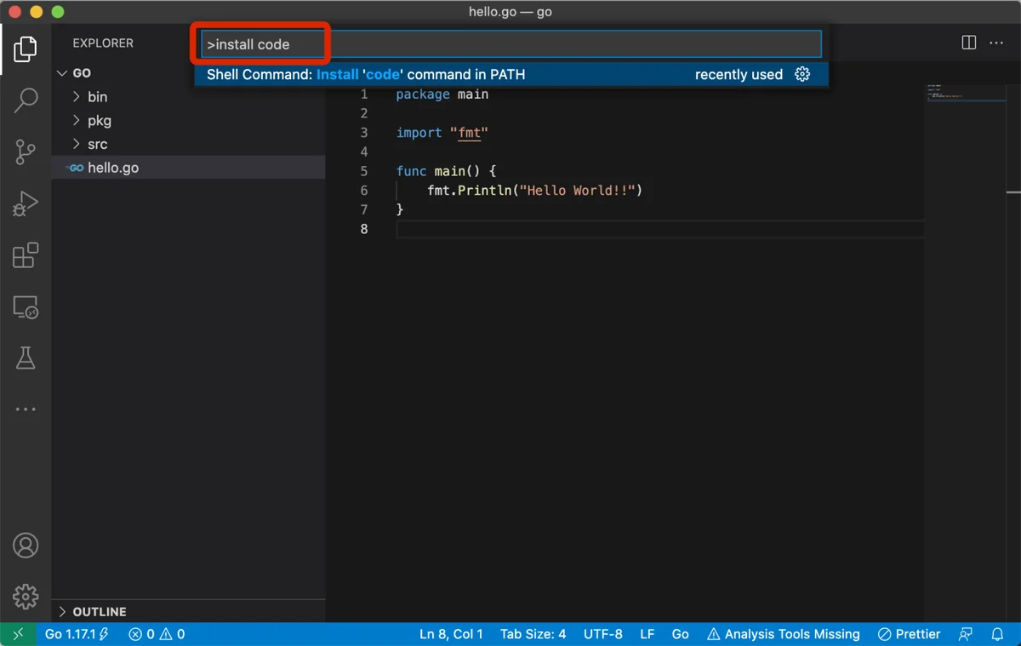The height and width of the screenshot is (646, 1021).
Task: Open the Extensions view icon
Action: [x=26, y=255]
